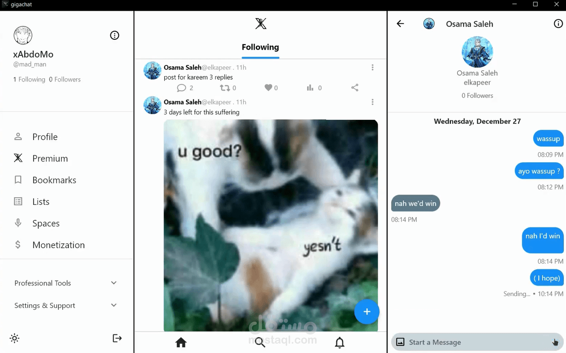Open search from the bottom bar
Viewport: 566px width, 353px height.
click(260, 342)
